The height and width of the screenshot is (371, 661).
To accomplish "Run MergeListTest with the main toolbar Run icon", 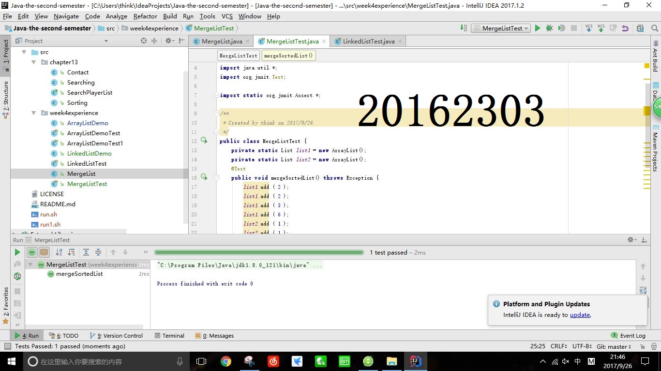I will [537, 29].
